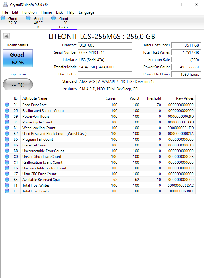Click the previous disk arrow button
Viewport: 204px width, 278px height.
click(x=6, y=36)
